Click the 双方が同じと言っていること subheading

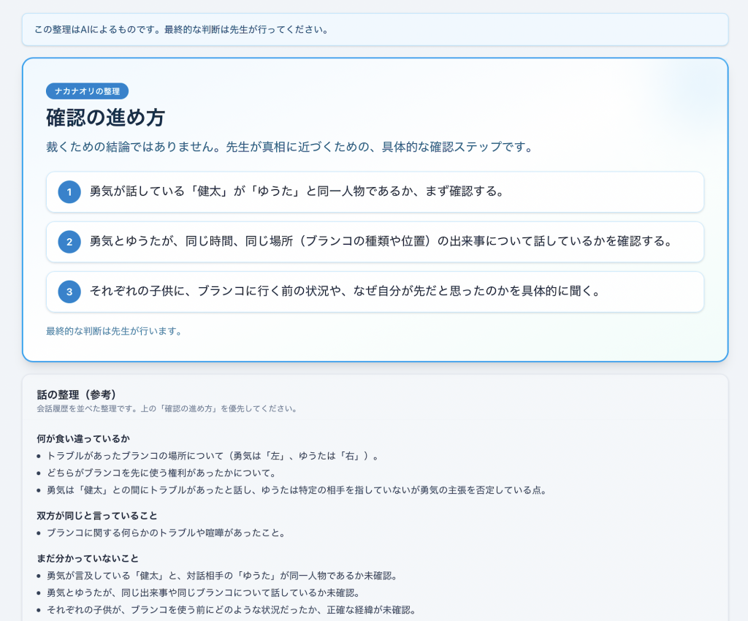coord(97,516)
